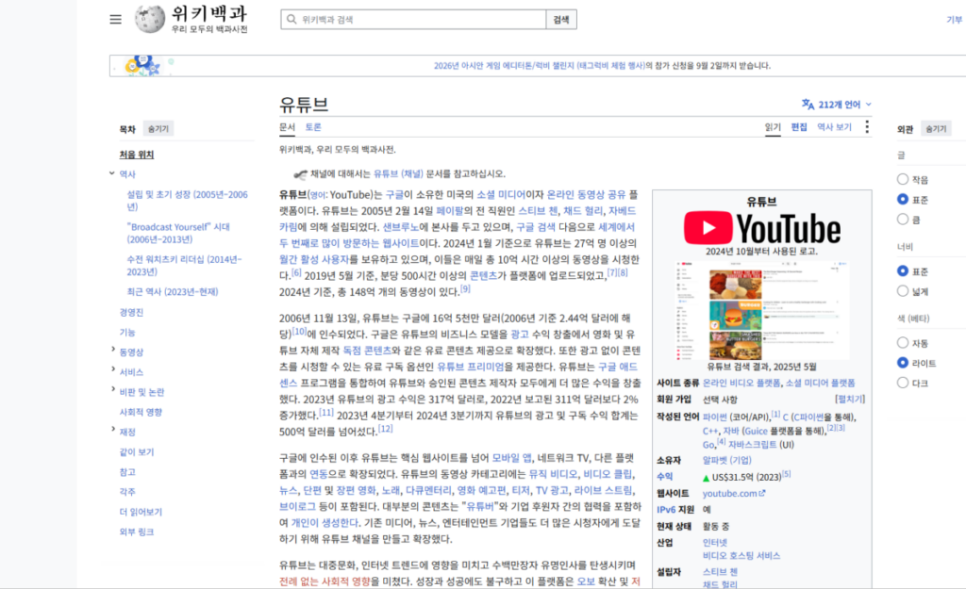Screen dimensions: 966x589
Task: Open the 스티브 첸 founder link in infobox
Action: tap(720, 572)
